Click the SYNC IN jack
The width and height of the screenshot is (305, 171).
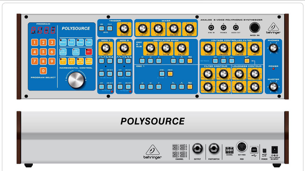tap(211, 28)
